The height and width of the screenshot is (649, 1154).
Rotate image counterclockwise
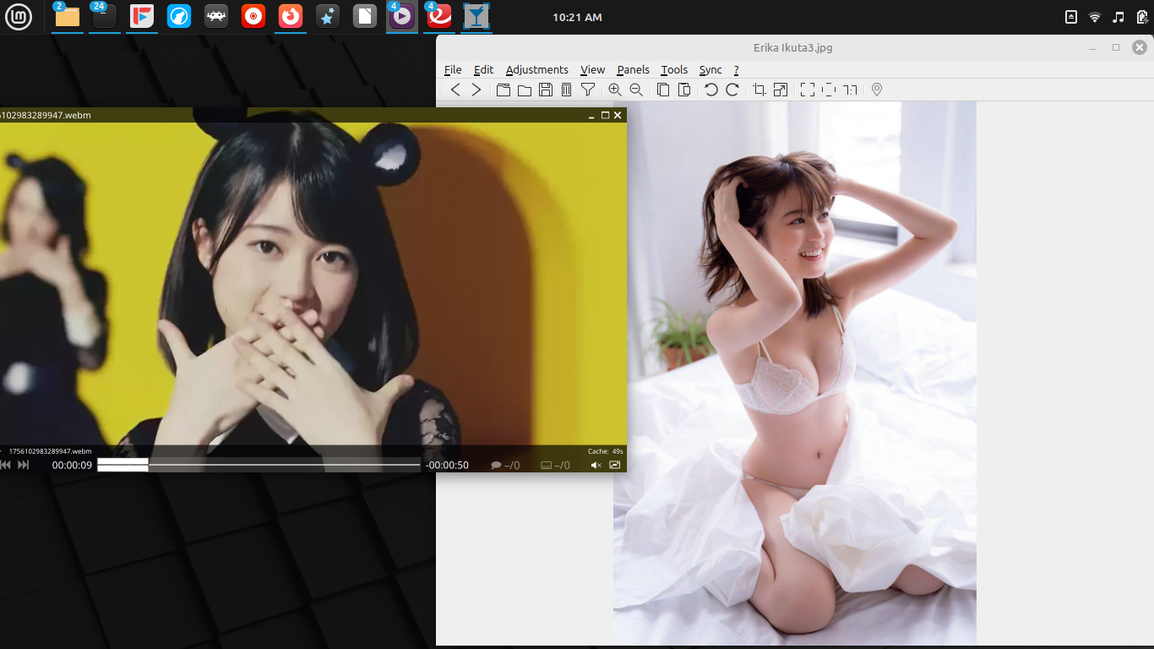click(x=711, y=90)
